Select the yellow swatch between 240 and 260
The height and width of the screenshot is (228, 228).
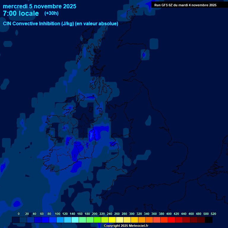click(x=112, y=220)
